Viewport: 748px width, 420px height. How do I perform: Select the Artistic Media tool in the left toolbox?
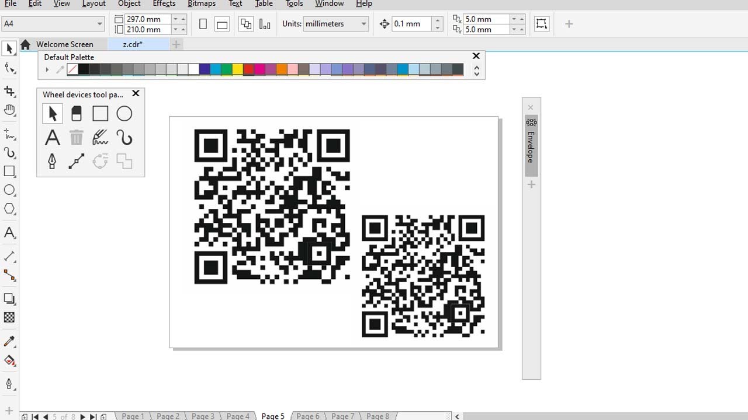pos(9,153)
